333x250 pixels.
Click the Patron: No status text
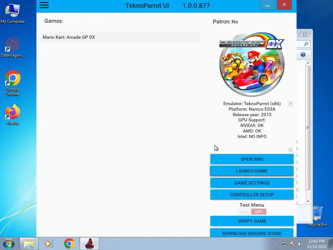[225, 22]
